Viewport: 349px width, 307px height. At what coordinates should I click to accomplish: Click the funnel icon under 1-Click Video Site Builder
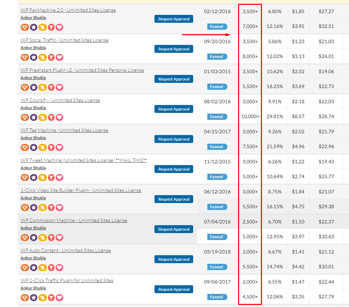pos(51,208)
